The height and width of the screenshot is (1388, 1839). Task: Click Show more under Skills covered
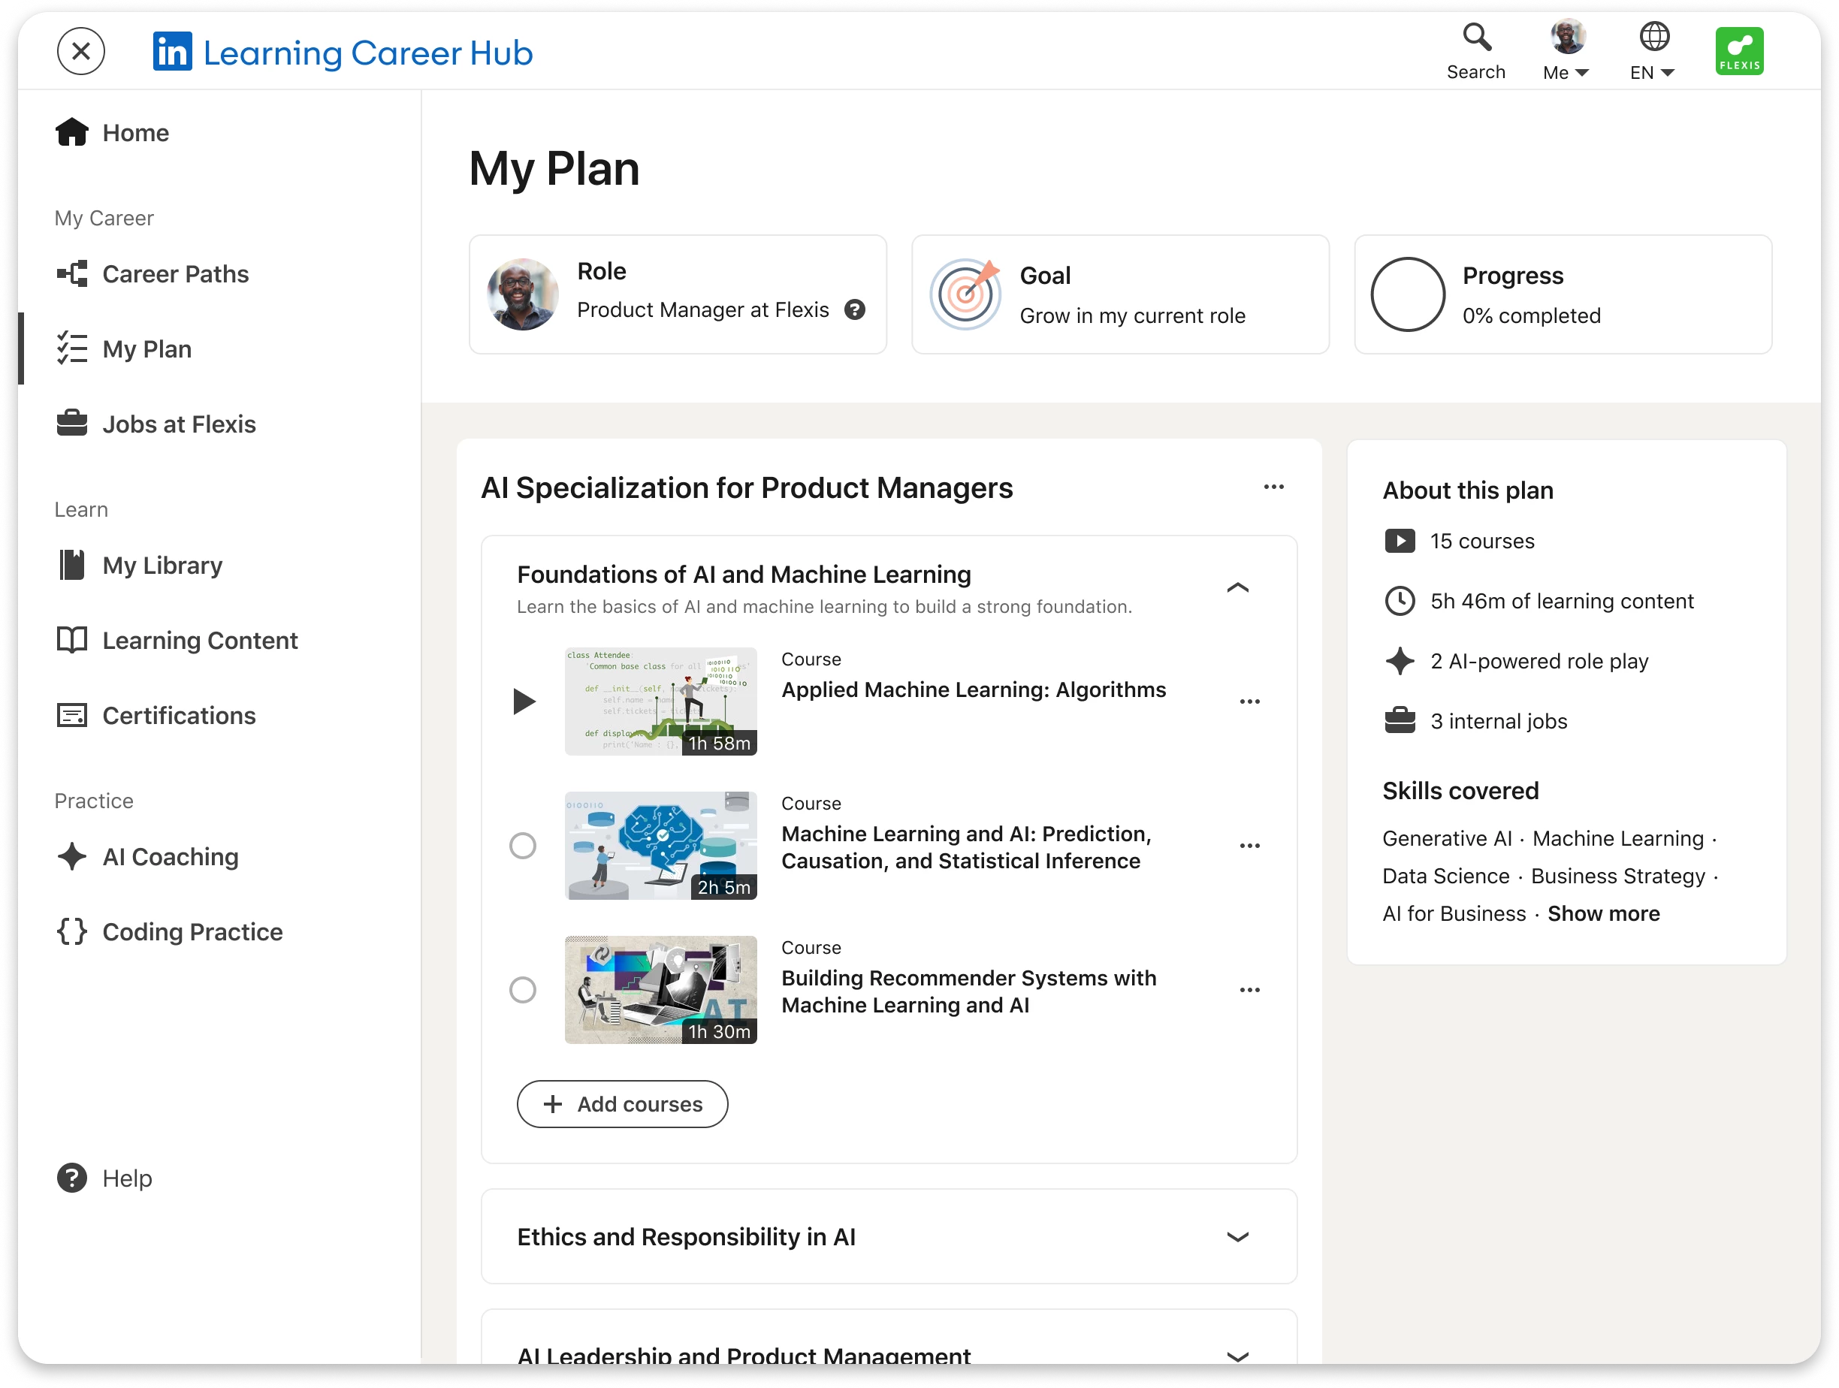pos(1603,913)
